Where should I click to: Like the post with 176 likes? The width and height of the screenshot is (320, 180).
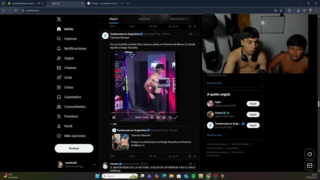(152, 156)
